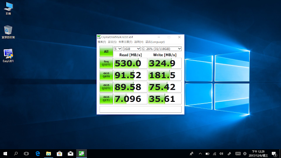Image resolution: width=281 pixels, height=158 pixels.
Task: Start the 4KiB Q1T1 benchmark
Action: click(x=106, y=99)
